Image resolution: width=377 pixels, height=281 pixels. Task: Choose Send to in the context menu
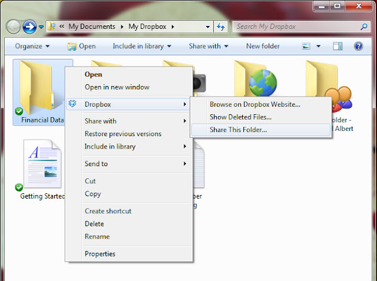(130, 164)
